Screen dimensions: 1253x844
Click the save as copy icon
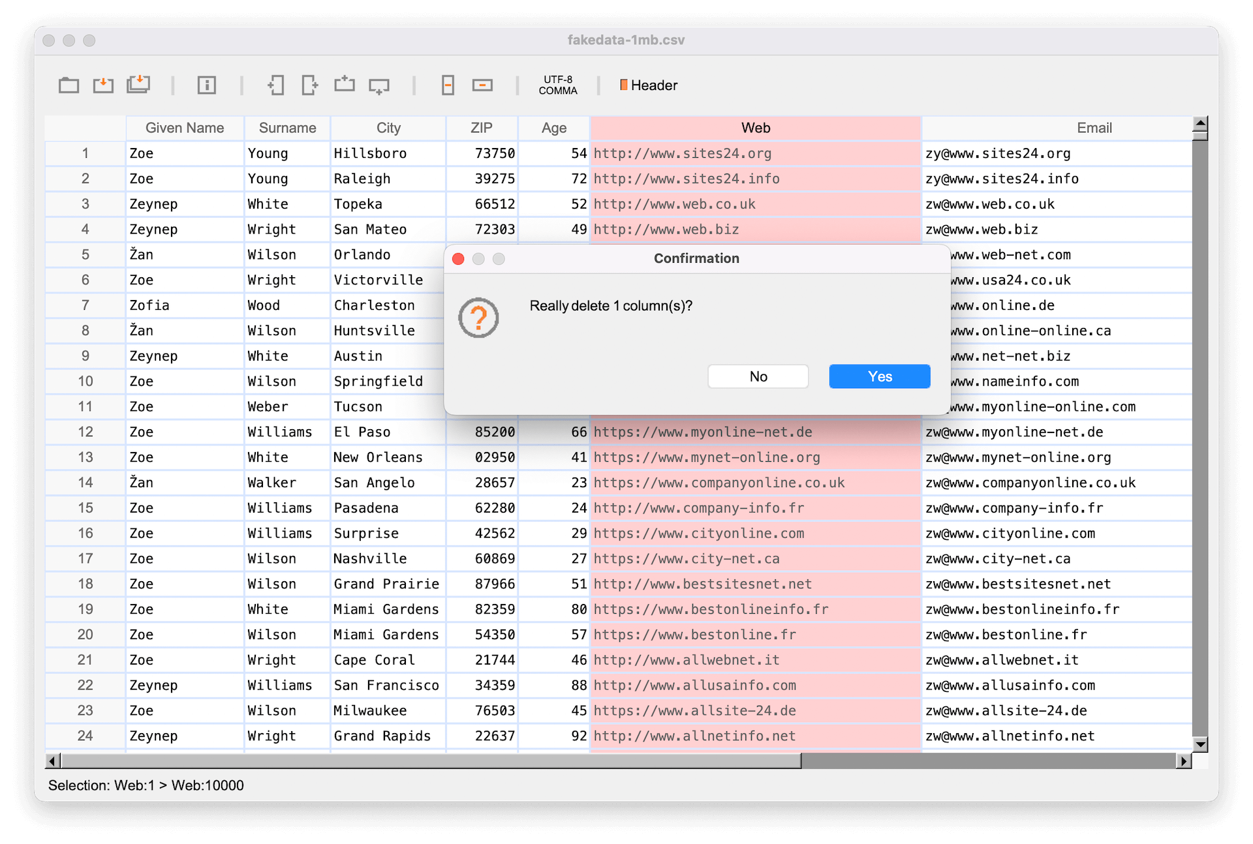(x=138, y=85)
